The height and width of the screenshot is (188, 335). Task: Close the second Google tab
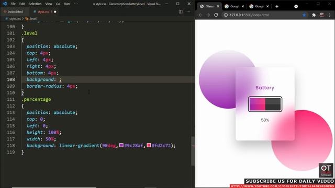click(x=243, y=6)
